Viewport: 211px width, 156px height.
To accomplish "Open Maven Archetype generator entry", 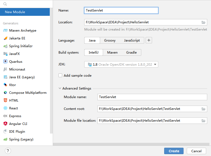I will pyautogui.click(x=25, y=31).
